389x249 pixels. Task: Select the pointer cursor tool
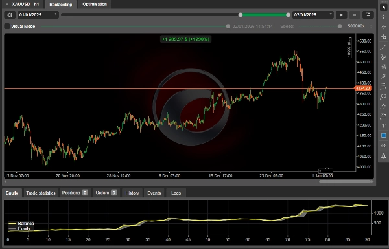[x=384, y=7]
